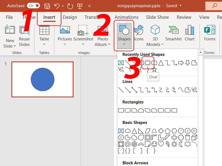Select the Oval shape

(x=147, y=63)
